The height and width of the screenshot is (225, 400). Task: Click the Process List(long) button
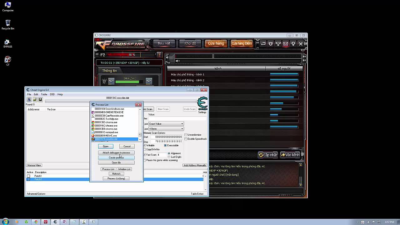116,178
